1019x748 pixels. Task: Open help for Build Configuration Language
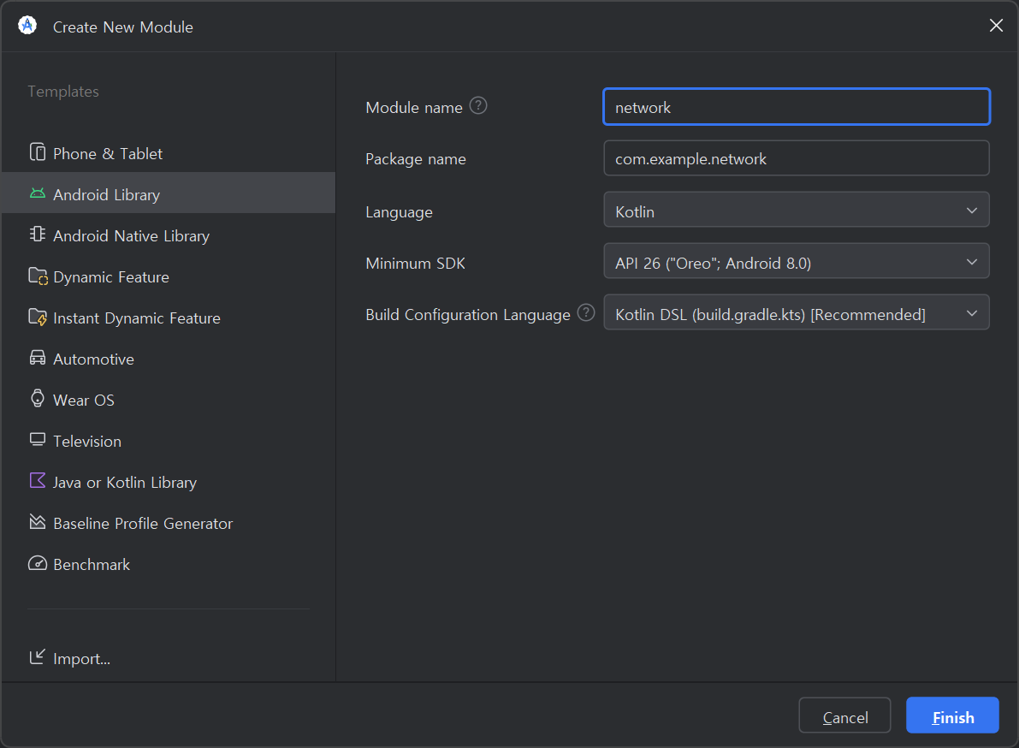[x=586, y=312]
